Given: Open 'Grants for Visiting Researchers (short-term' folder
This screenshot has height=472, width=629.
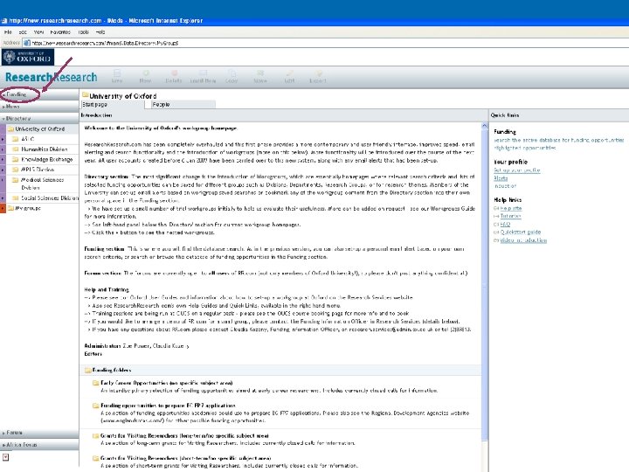Looking at the screenshot, I should tap(186, 458).
